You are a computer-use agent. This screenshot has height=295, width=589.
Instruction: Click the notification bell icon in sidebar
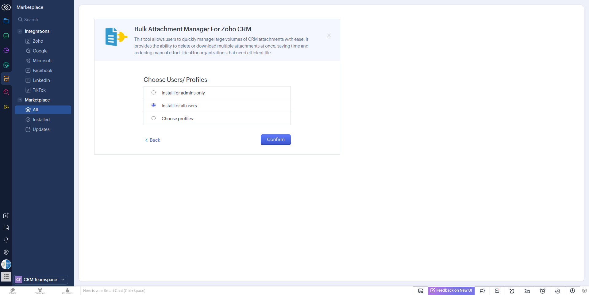coord(6,240)
